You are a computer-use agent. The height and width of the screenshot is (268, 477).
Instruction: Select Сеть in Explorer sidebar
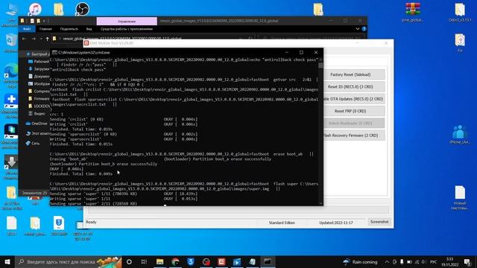pos(33,143)
